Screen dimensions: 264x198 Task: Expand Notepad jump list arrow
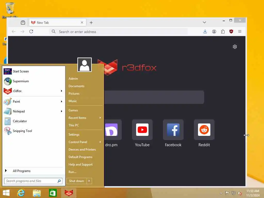[61, 111]
